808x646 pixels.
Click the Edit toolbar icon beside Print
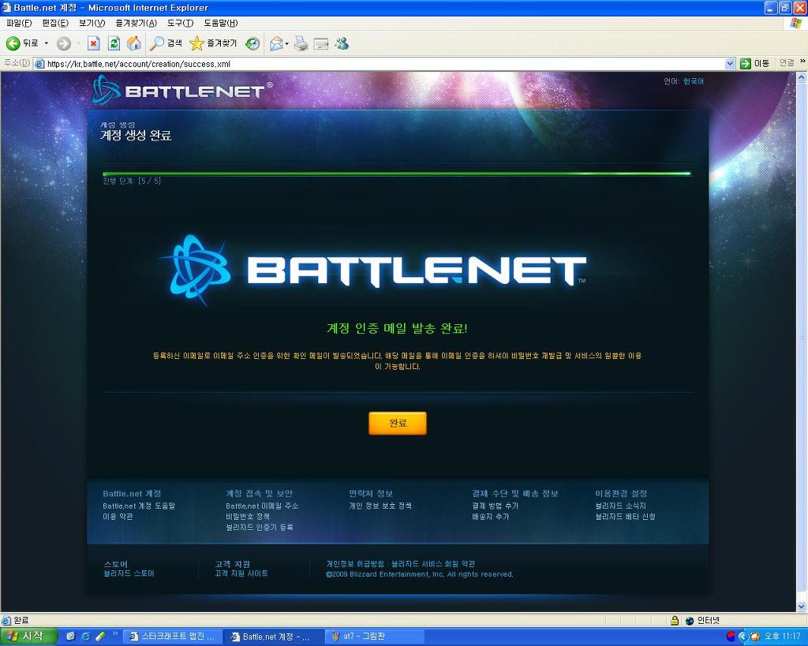tap(320, 44)
